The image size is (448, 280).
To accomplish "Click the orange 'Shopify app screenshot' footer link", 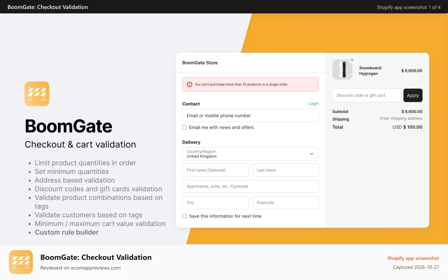I will click(413, 258).
